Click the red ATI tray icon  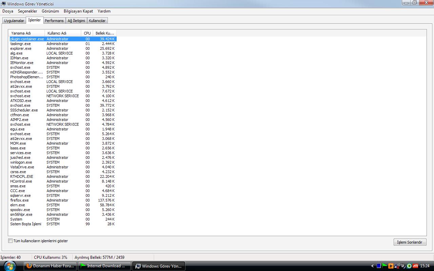click(x=415, y=266)
